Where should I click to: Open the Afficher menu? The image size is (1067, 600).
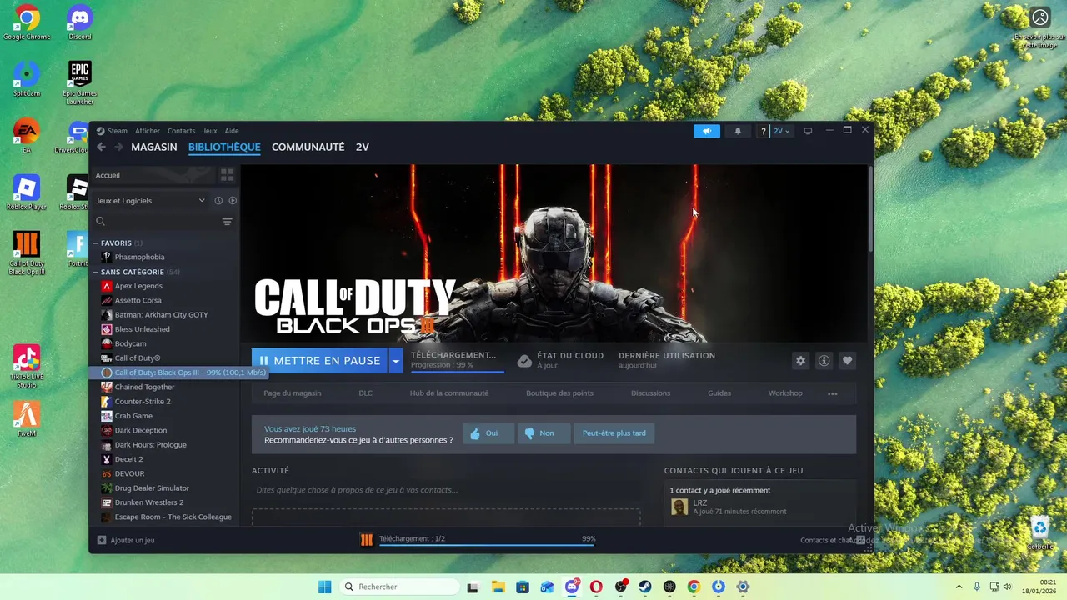(x=148, y=131)
